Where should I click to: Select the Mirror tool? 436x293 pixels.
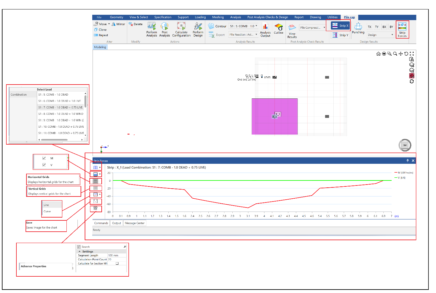point(118,24)
